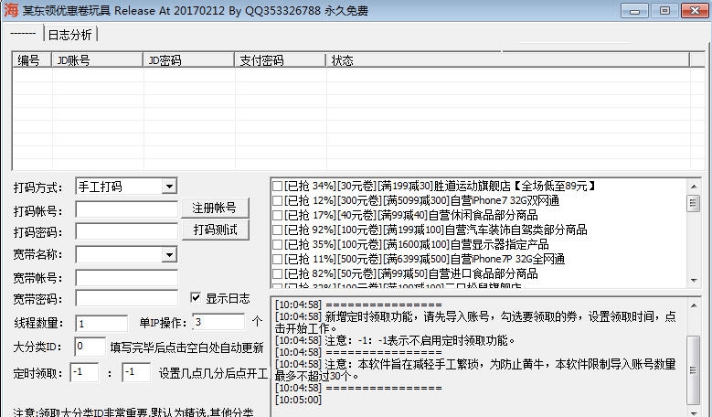Focus the 宽带密码 input field

tap(127, 298)
